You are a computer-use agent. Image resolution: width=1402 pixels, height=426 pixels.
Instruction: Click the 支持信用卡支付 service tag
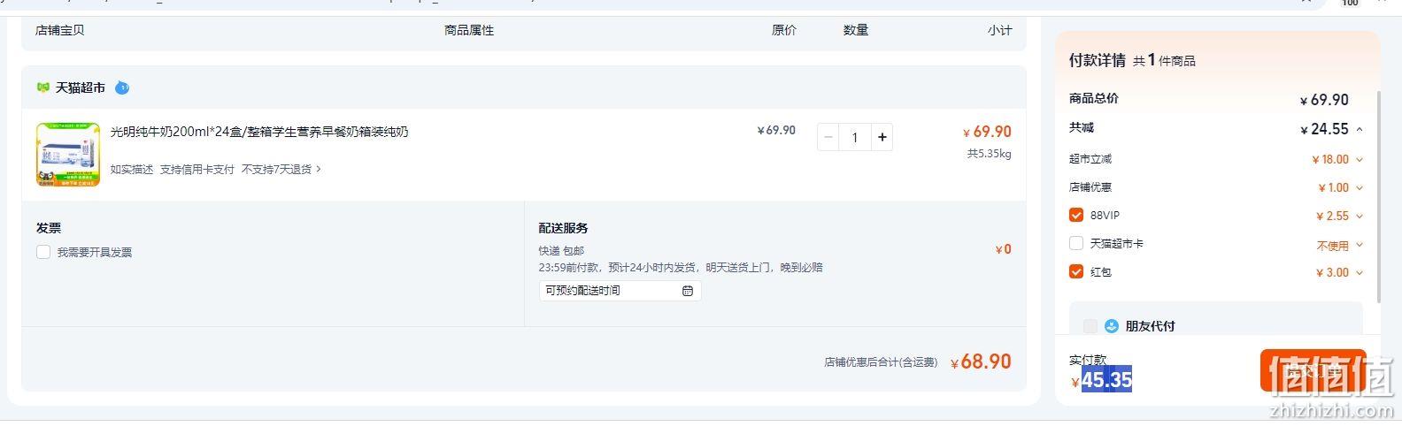tap(197, 169)
